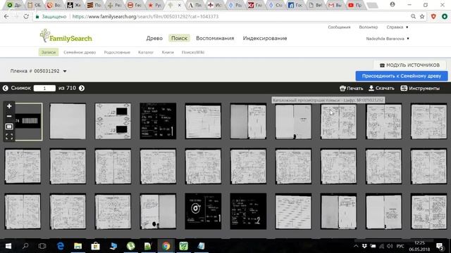Open File Explorer from taskbar
451x253 pixels.
[x=78, y=246]
